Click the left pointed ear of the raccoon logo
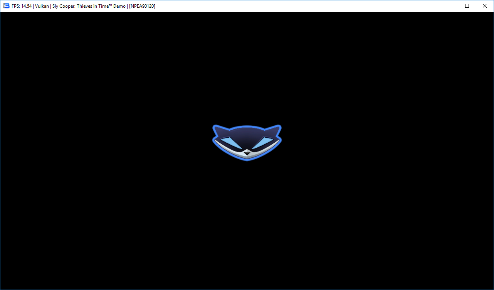The height and width of the screenshot is (290, 494). (217, 129)
